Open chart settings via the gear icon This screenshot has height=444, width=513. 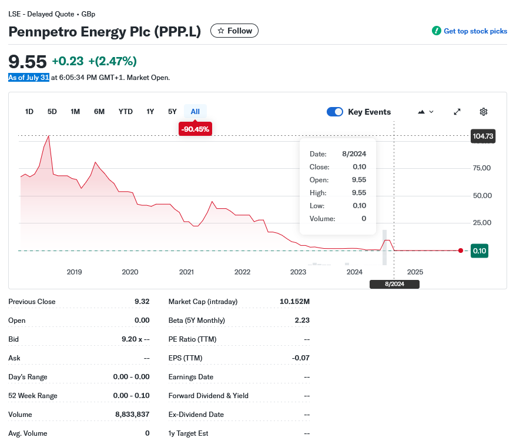(484, 112)
